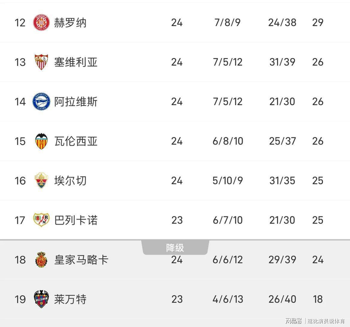Click 赫罗纳's 29 points value
This screenshot has width=350, height=327.
[x=317, y=22]
